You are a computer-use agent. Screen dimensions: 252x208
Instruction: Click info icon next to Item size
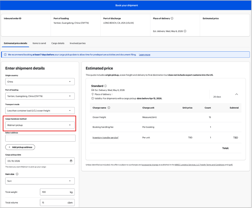click(x=17, y=174)
